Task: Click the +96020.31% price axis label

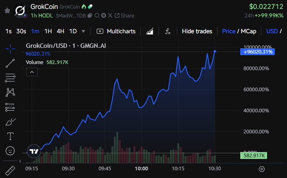Action: tap(259, 51)
